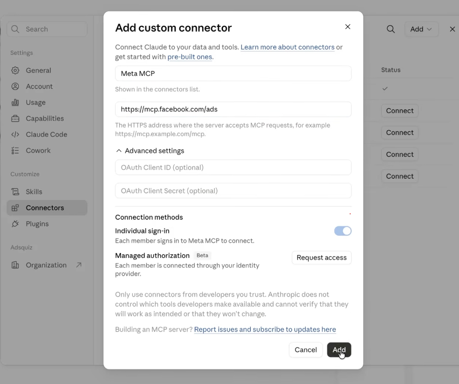Click the Cowork checklist icon
Image resolution: width=459 pixels, height=384 pixels.
pyautogui.click(x=15, y=151)
